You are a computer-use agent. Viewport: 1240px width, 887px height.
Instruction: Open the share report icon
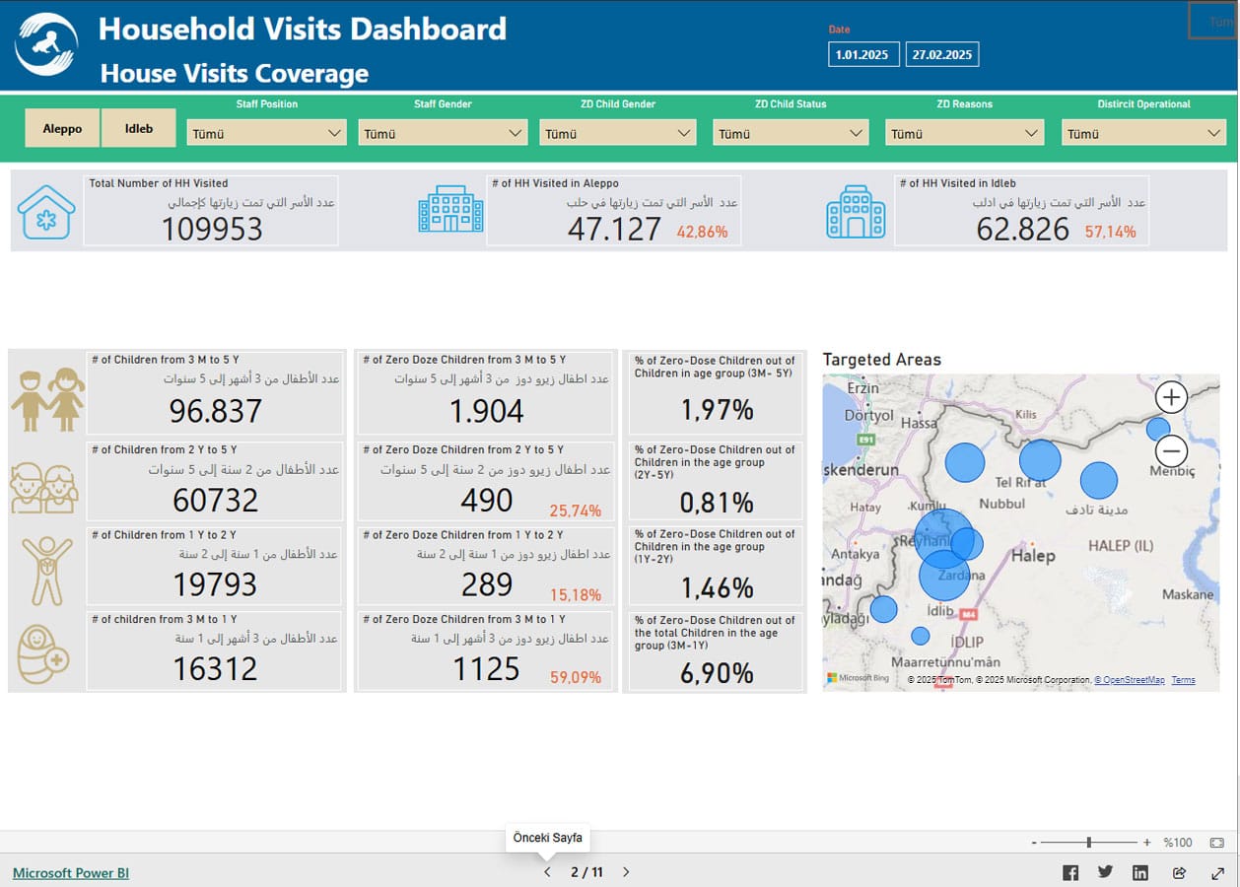1179,872
